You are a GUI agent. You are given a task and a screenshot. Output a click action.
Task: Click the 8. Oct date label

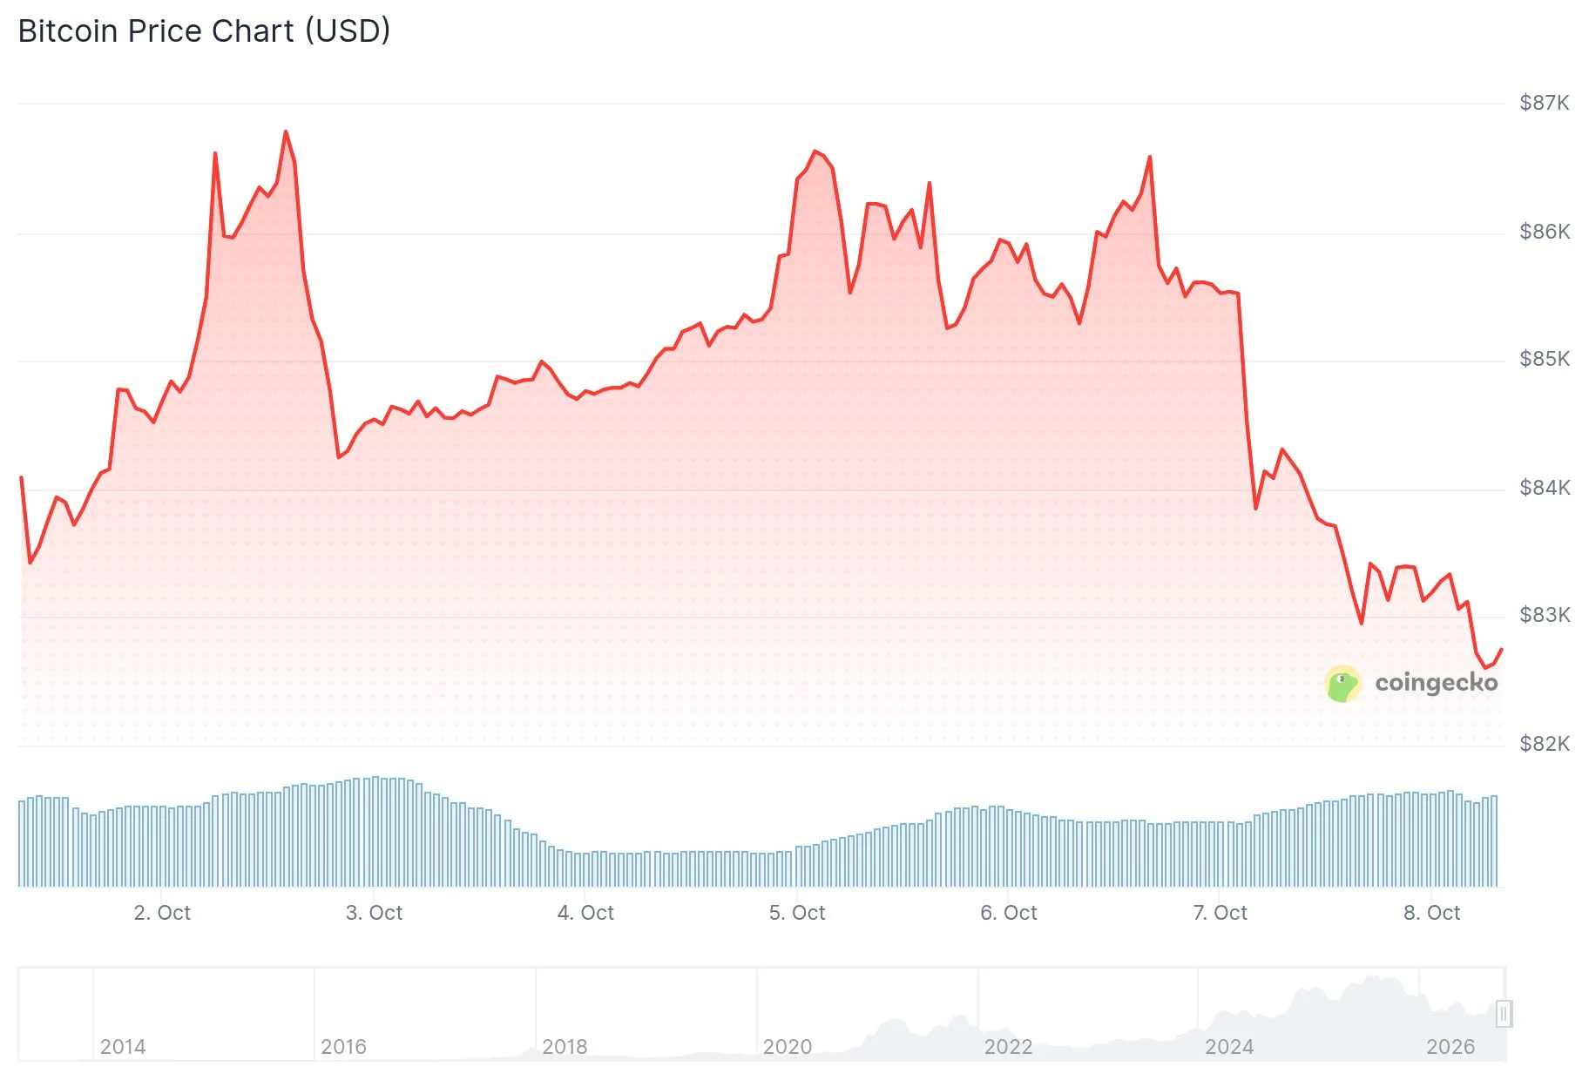point(1431,913)
